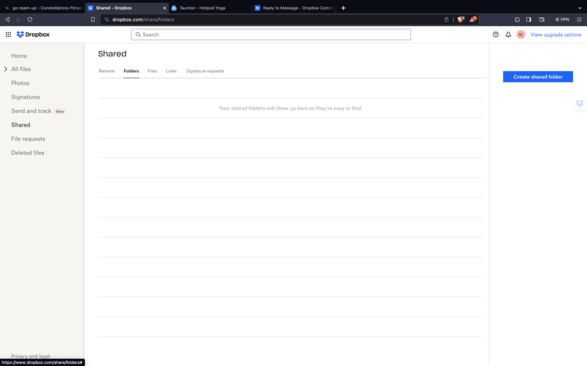Open the help question mark icon

click(496, 34)
